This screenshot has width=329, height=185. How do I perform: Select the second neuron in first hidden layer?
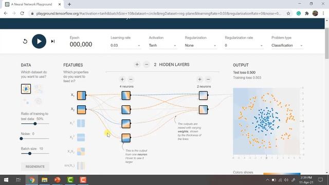tap(126, 109)
